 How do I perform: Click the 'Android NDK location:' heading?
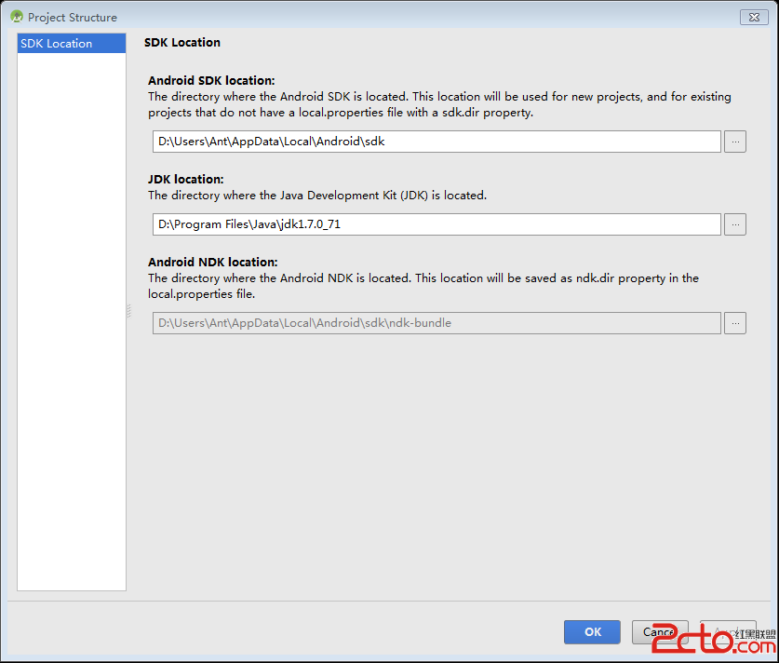[212, 262]
